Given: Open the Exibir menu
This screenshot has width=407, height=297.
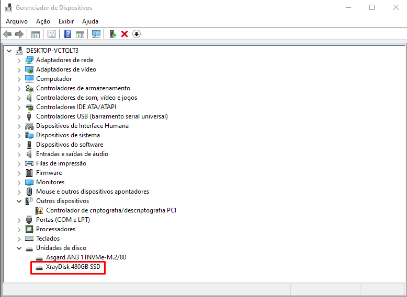Looking at the screenshot, I should tap(66, 21).
